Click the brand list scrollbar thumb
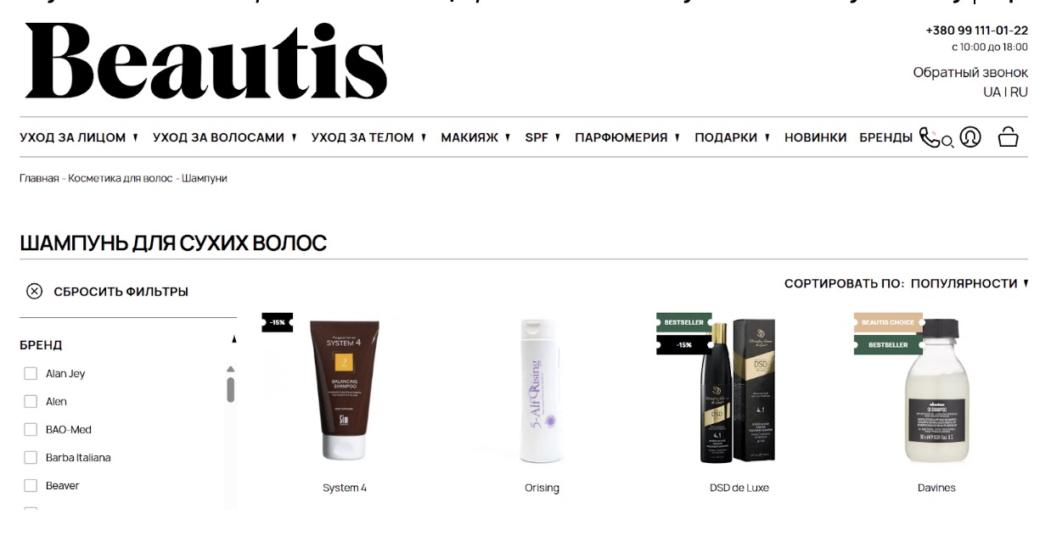 pyautogui.click(x=230, y=389)
